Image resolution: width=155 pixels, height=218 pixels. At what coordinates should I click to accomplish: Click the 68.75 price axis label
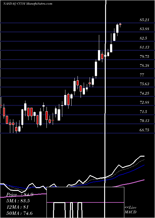coord(144,130)
